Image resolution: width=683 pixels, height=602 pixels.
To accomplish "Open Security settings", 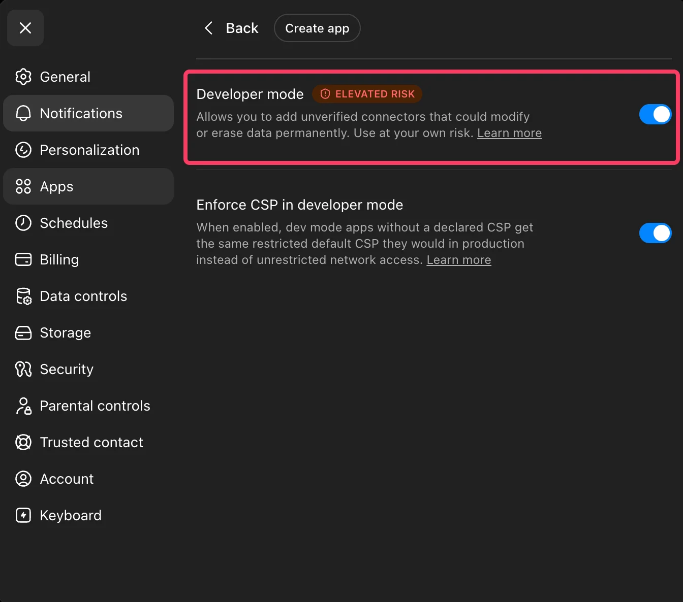I will pyautogui.click(x=88, y=369).
